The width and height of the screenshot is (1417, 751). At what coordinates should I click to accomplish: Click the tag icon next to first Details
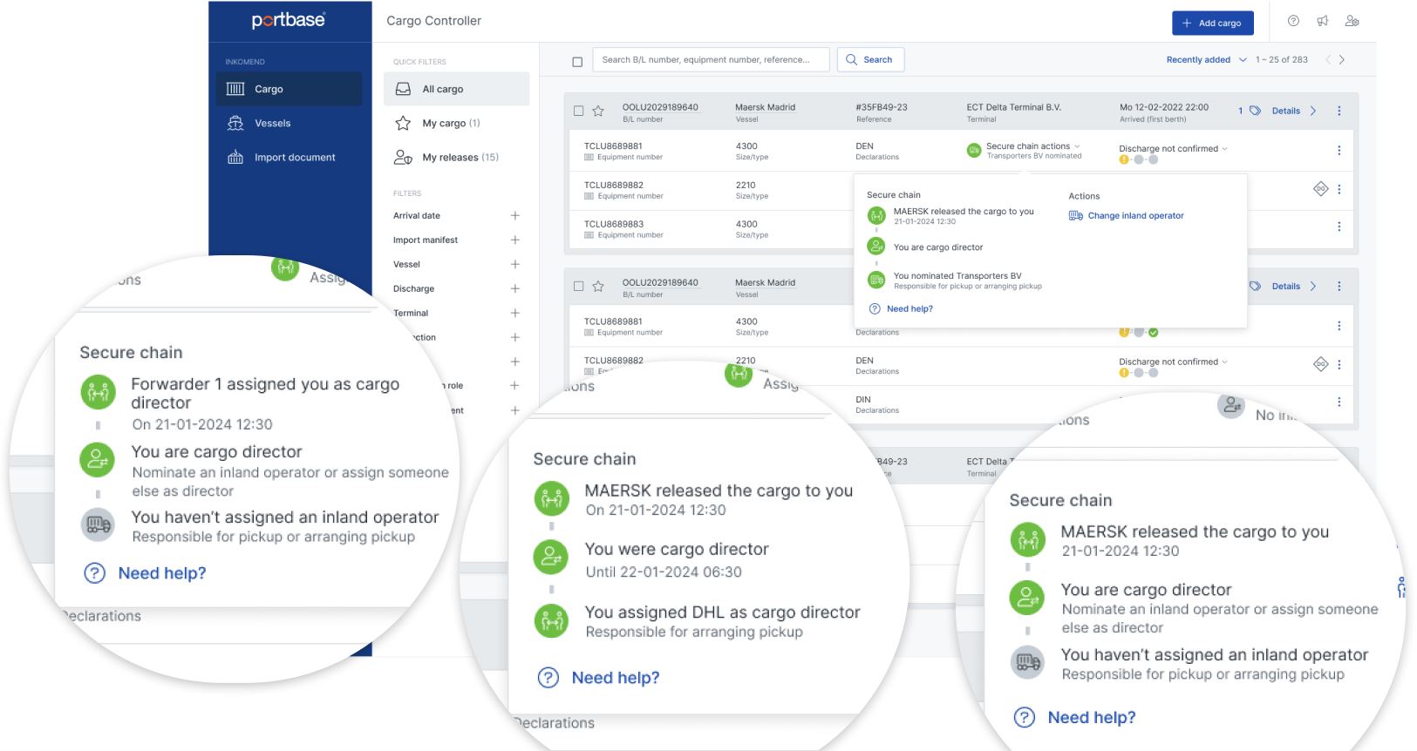coord(1255,111)
